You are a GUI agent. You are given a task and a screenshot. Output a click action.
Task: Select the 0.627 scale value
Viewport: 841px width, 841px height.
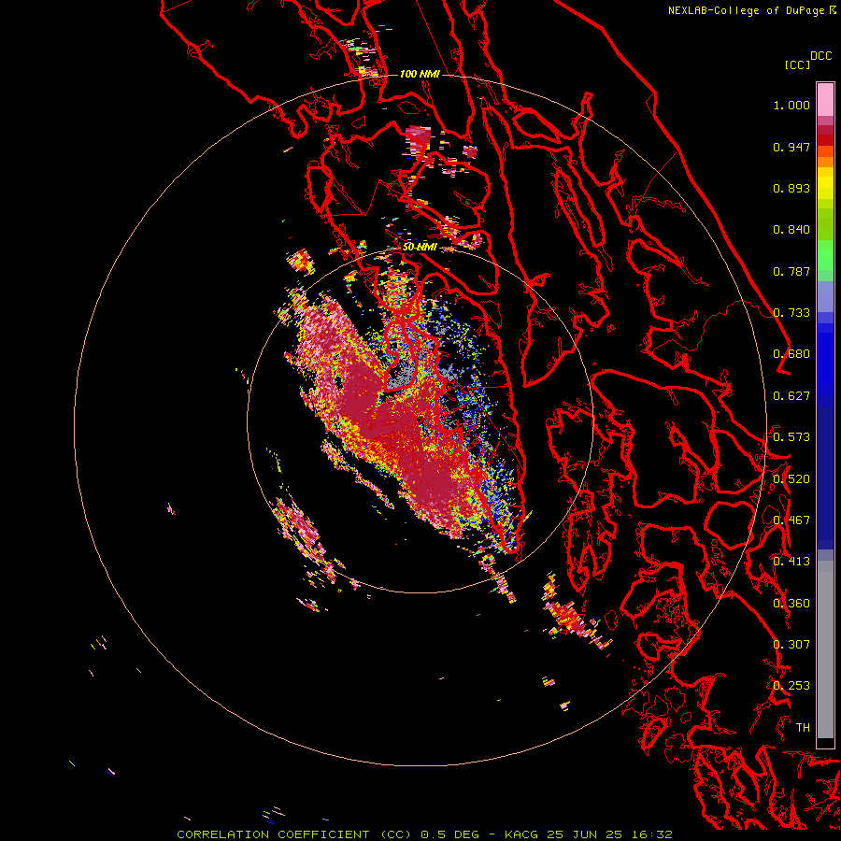[791, 396]
